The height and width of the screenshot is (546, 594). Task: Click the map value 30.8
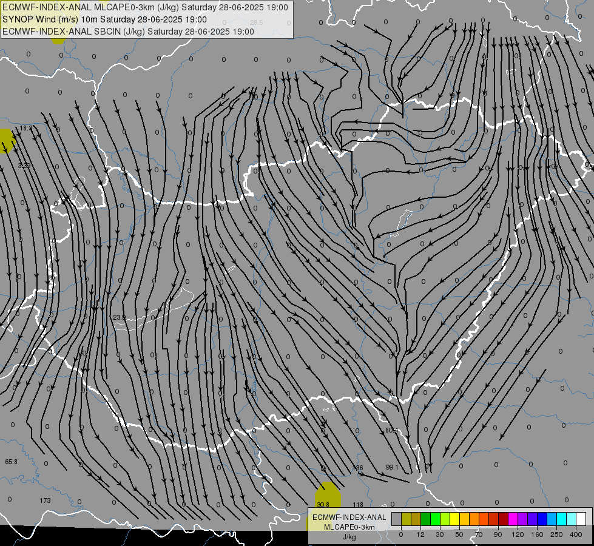point(323,505)
